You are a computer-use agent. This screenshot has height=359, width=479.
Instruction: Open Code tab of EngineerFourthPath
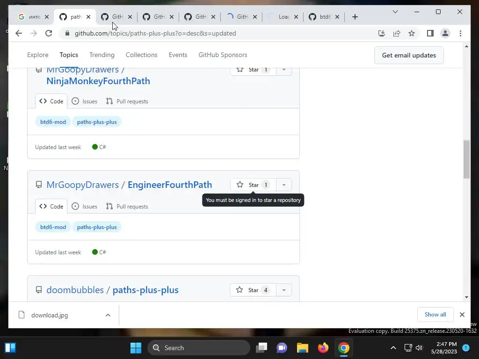(51, 206)
